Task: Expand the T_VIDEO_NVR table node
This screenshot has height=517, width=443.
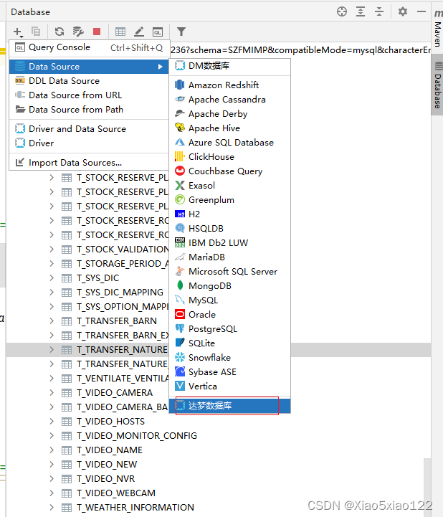Action: click(52, 479)
